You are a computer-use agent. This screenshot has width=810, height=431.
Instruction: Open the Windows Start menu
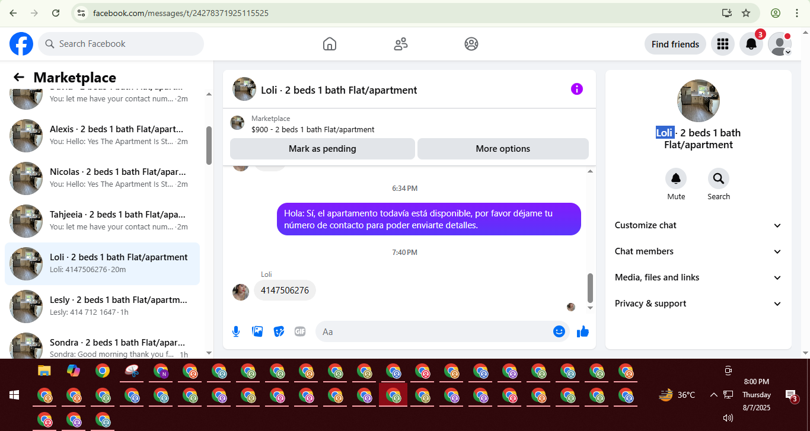point(14,394)
